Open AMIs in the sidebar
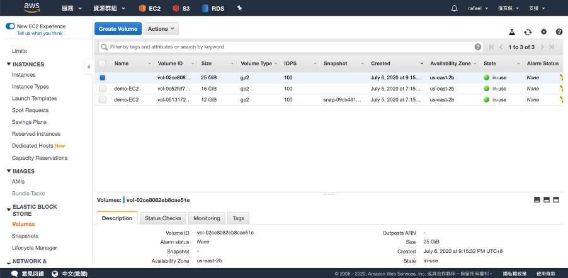The width and height of the screenshot is (568, 278). pos(18,182)
